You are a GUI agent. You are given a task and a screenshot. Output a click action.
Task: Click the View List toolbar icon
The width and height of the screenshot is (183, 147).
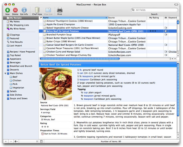point(48,10)
